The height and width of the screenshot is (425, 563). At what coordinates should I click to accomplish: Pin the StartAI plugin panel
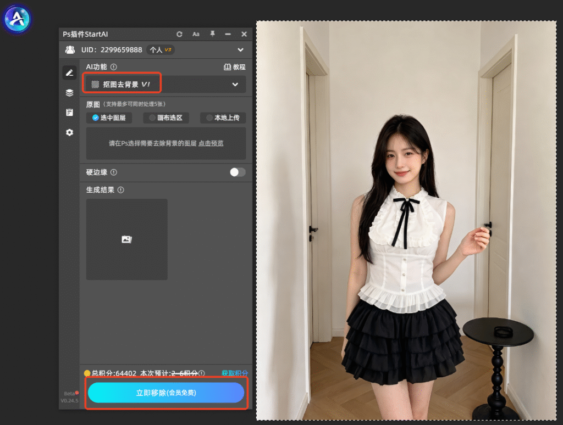click(213, 33)
